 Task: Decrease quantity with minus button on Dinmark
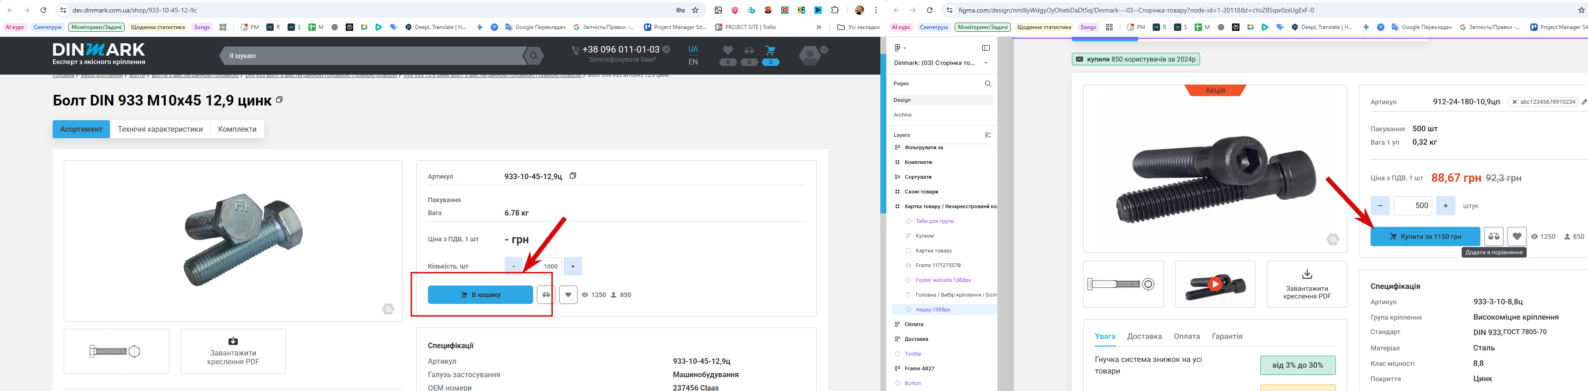513,266
